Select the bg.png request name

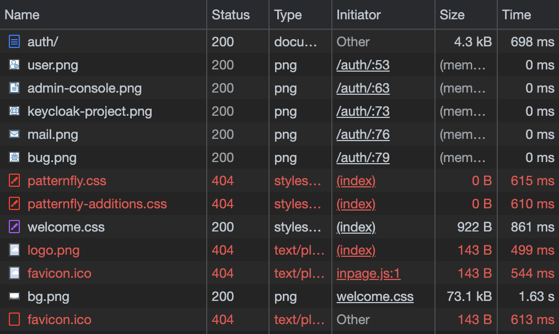49,297
